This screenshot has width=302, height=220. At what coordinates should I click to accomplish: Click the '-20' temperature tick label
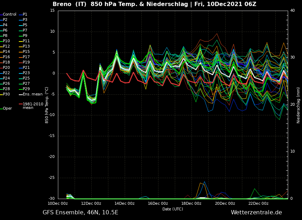click(52, 157)
